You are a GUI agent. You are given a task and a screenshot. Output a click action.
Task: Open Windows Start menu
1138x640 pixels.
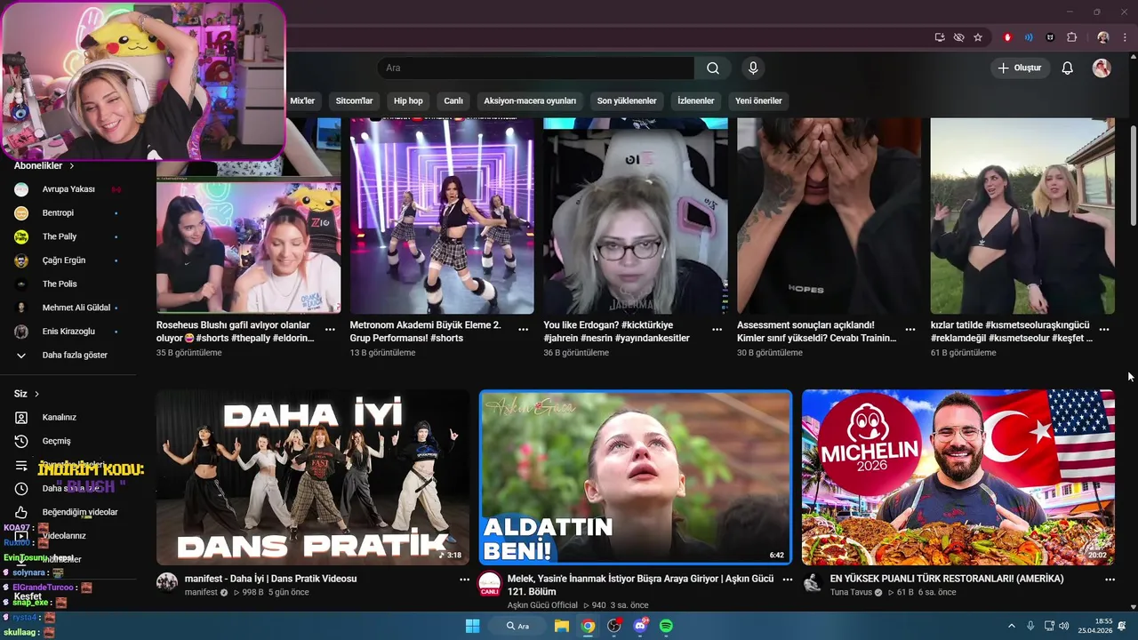472,626
